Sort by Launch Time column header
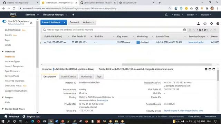 pyautogui.click(x=162, y=37)
